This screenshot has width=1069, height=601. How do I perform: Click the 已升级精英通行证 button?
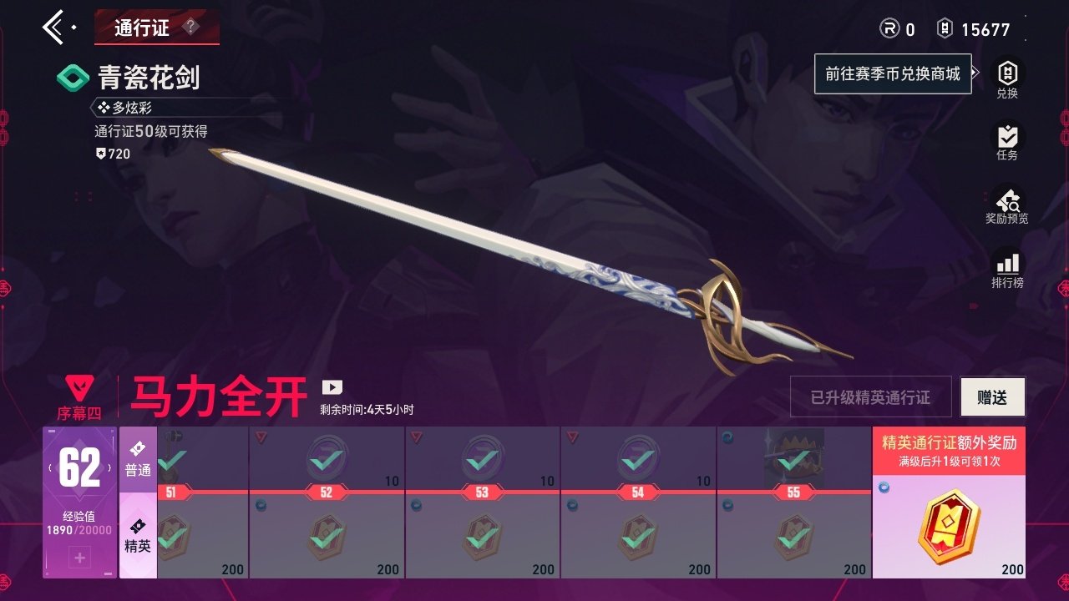871,397
